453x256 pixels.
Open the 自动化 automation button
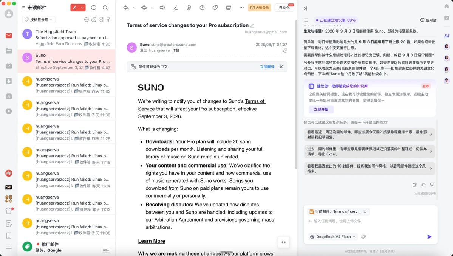coord(284,8)
